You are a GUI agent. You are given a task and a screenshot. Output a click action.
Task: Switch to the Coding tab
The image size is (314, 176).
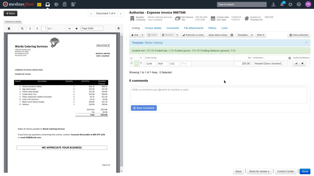[136, 28]
